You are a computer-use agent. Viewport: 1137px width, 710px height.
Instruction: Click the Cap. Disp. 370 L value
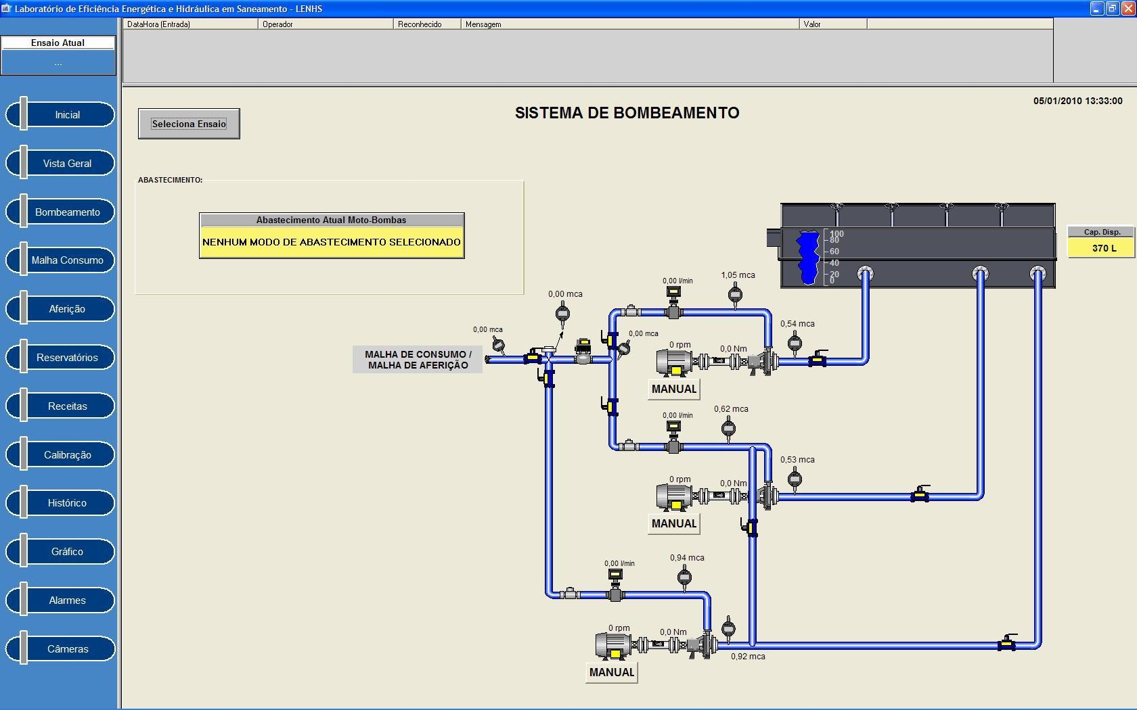1102,248
